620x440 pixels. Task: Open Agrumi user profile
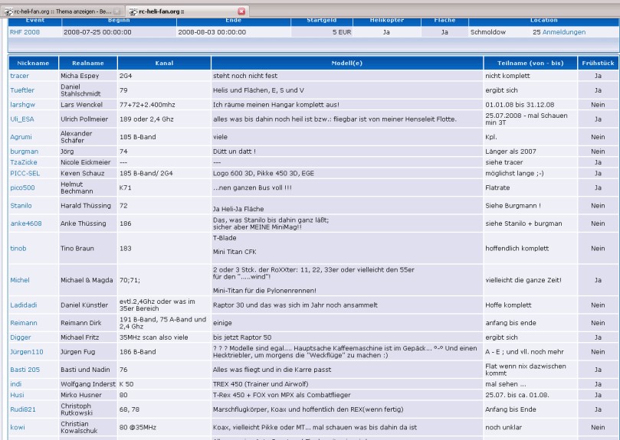click(21, 137)
